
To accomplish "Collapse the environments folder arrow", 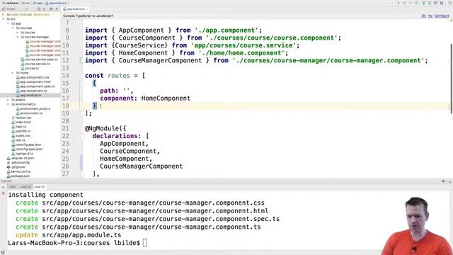I will (x=8, y=104).
